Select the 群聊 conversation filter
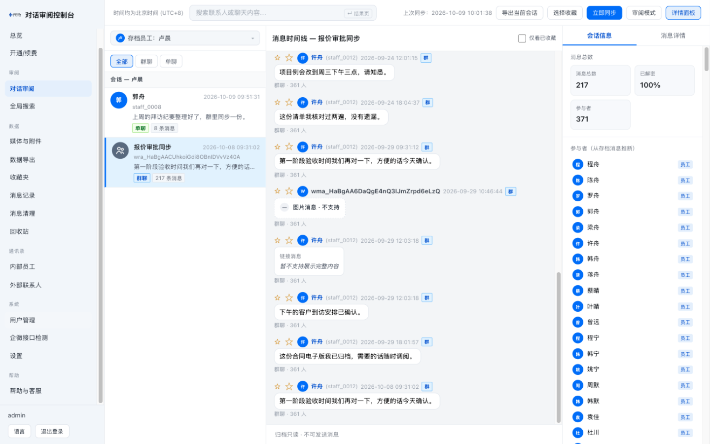 click(146, 61)
